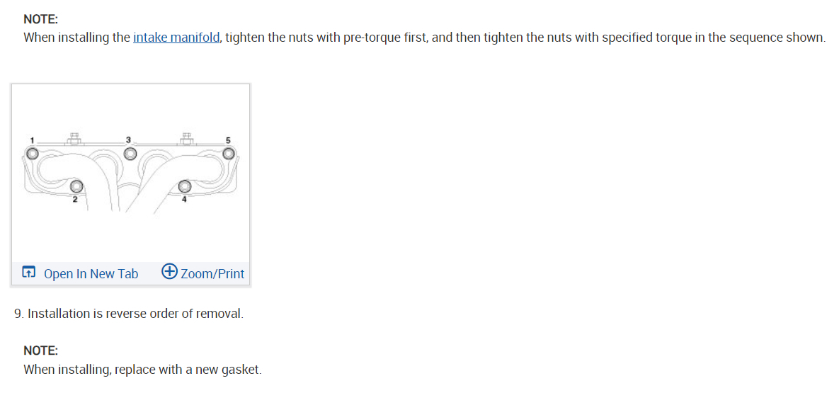The image size is (839, 393).
Task: Click the Zoom/Print plus-circle icon
Action: pyautogui.click(x=169, y=273)
